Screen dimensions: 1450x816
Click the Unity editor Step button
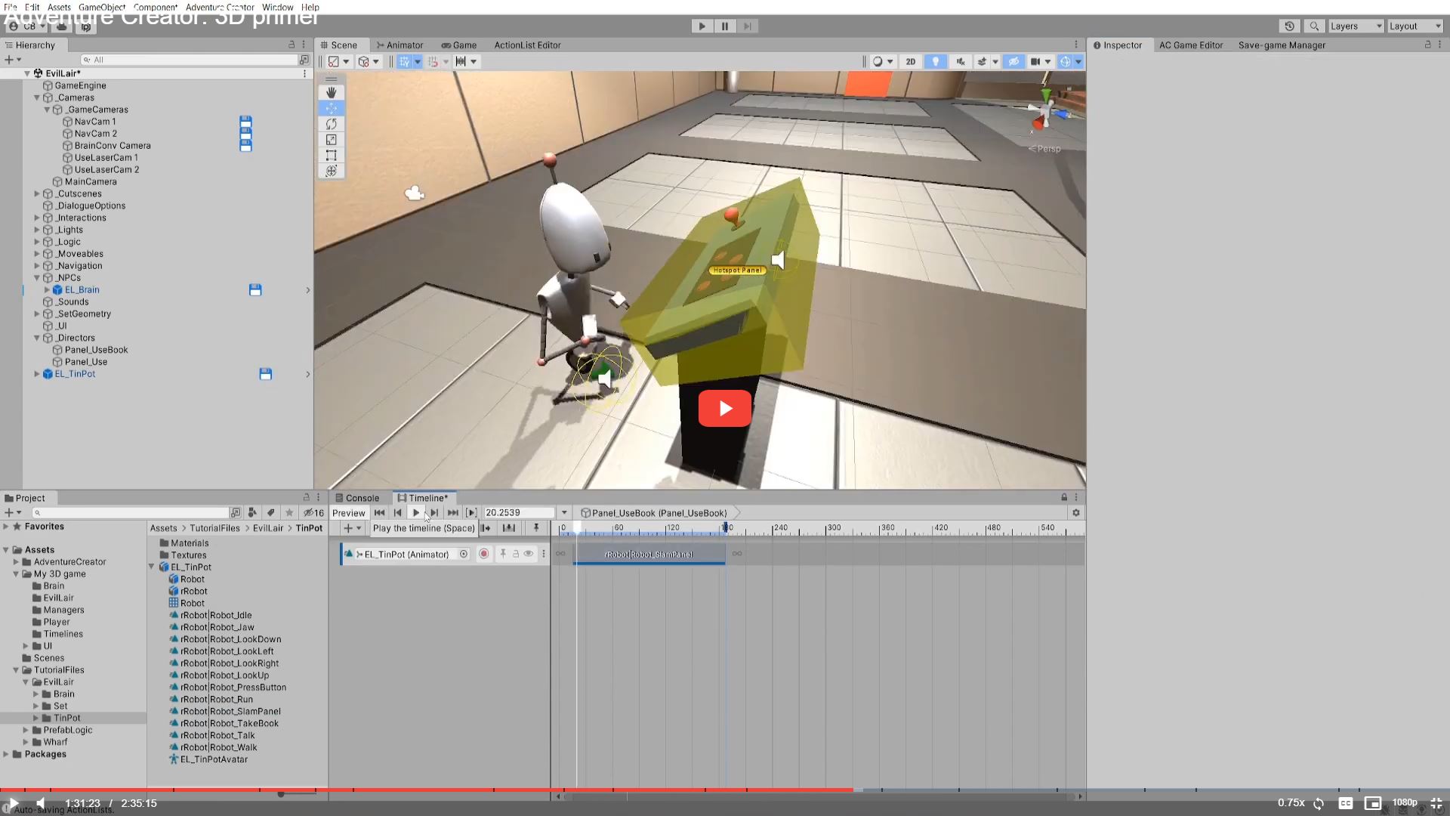(x=748, y=26)
